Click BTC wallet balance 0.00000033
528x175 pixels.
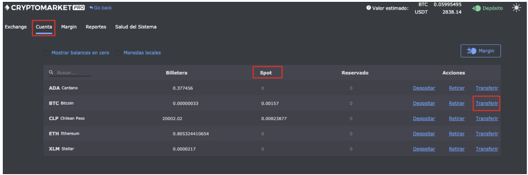click(x=185, y=103)
